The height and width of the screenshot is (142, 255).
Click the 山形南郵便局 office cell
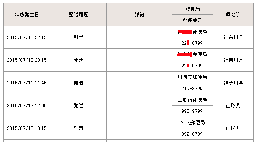coord(192,100)
